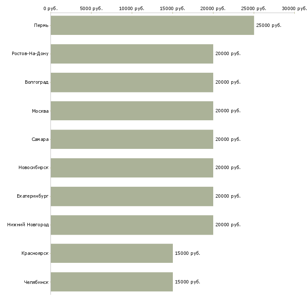This screenshot has height=307, width=307.
Task: Click the Волгоград bar
Action: click(132, 82)
